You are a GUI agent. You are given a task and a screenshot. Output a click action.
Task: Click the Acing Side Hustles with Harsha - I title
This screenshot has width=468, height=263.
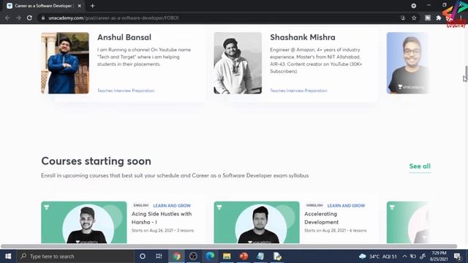click(x=162, y=218)
